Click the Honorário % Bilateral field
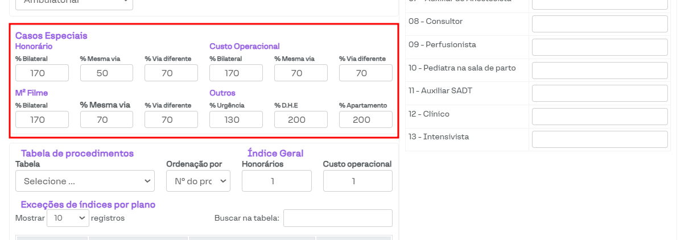This screenshot has width=693, height=240. [x=42, y=73]
